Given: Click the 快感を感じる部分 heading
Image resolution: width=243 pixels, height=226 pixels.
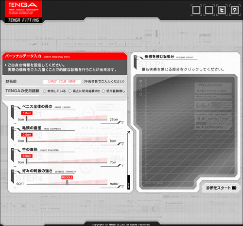Looking at the screenshot, I should 159,57.
